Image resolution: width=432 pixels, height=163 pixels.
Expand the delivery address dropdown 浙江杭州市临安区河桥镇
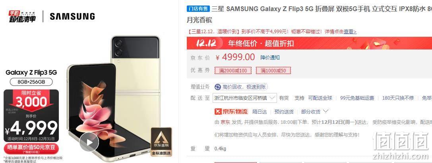pos(245,98)
